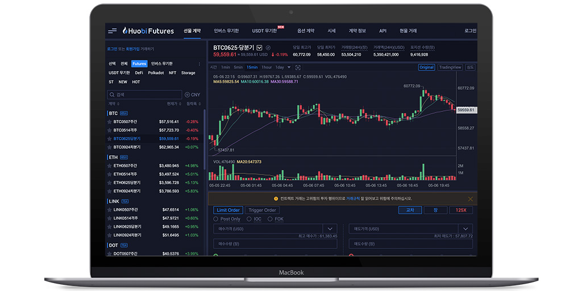Click 로그인 in the top right
Image resolution: width=582 pixels, height=291 pixels.
click(470, 31)
